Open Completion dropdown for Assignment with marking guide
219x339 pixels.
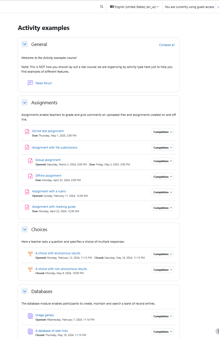pos(163,208)
